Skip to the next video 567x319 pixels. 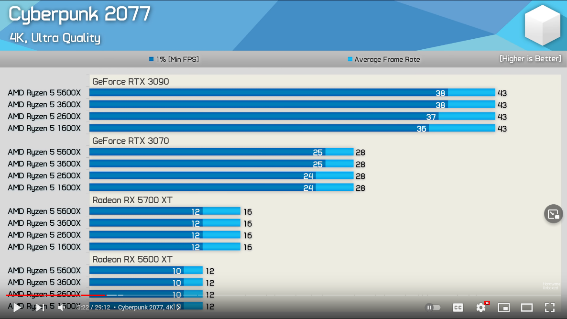tap(40, 308)
